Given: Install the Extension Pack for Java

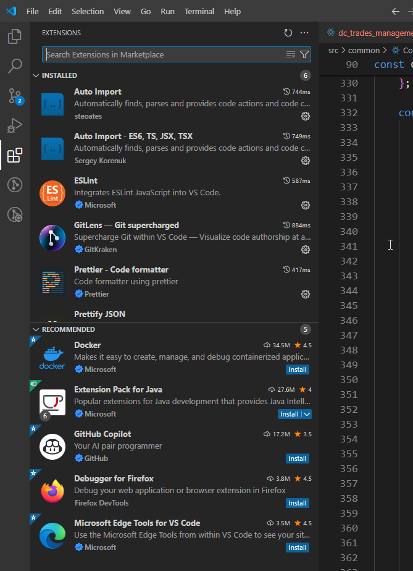Looking at the screenshot, I should (290, 414).
